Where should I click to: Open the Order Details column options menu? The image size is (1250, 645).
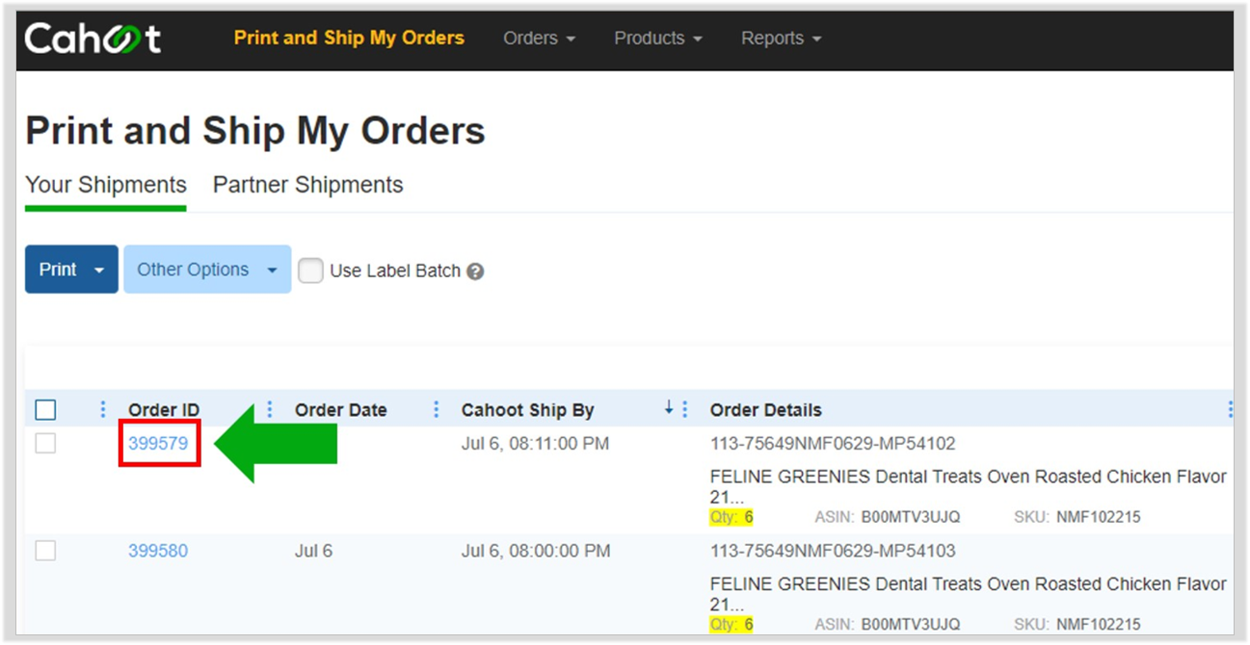point(1230,410)
